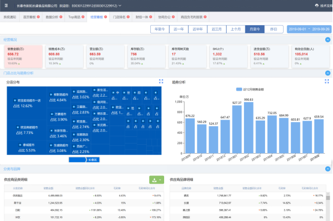Select the members 105,014 KPI card
Viewport: 333px width, 221px height.
click(311, 56)
